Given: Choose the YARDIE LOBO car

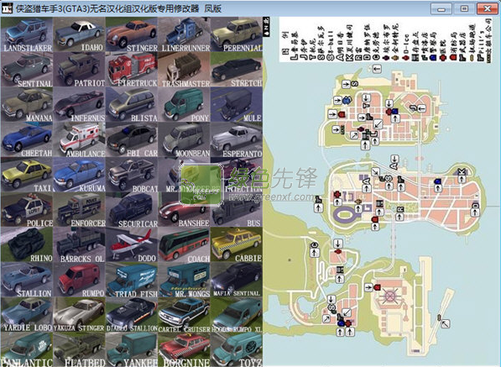Looking at the screenshot, I should point(27,315).
